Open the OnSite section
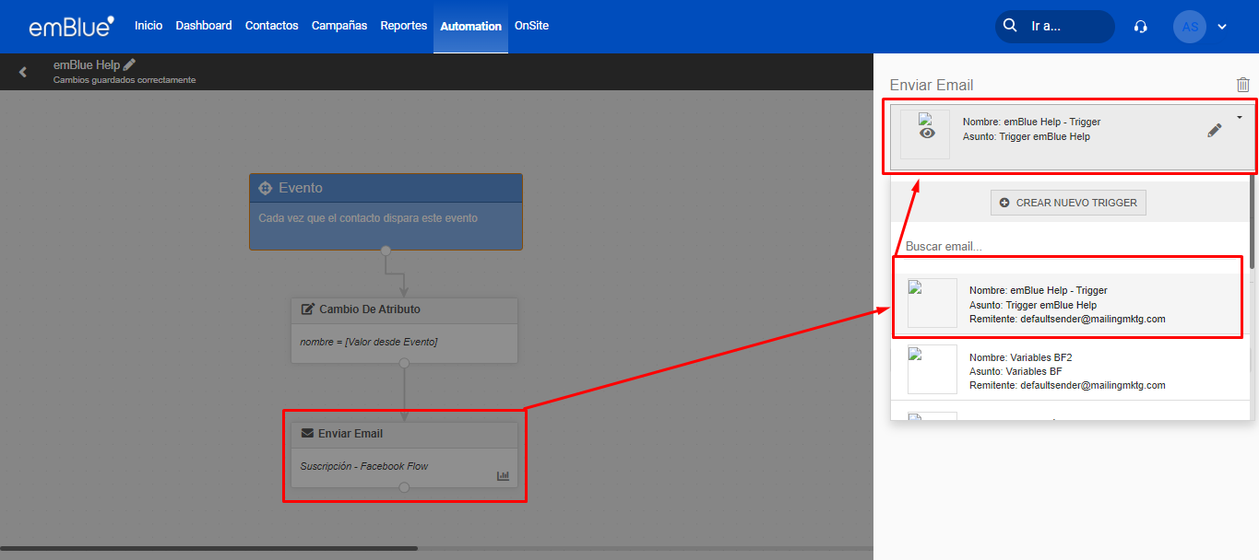 (x=531, y=26)
